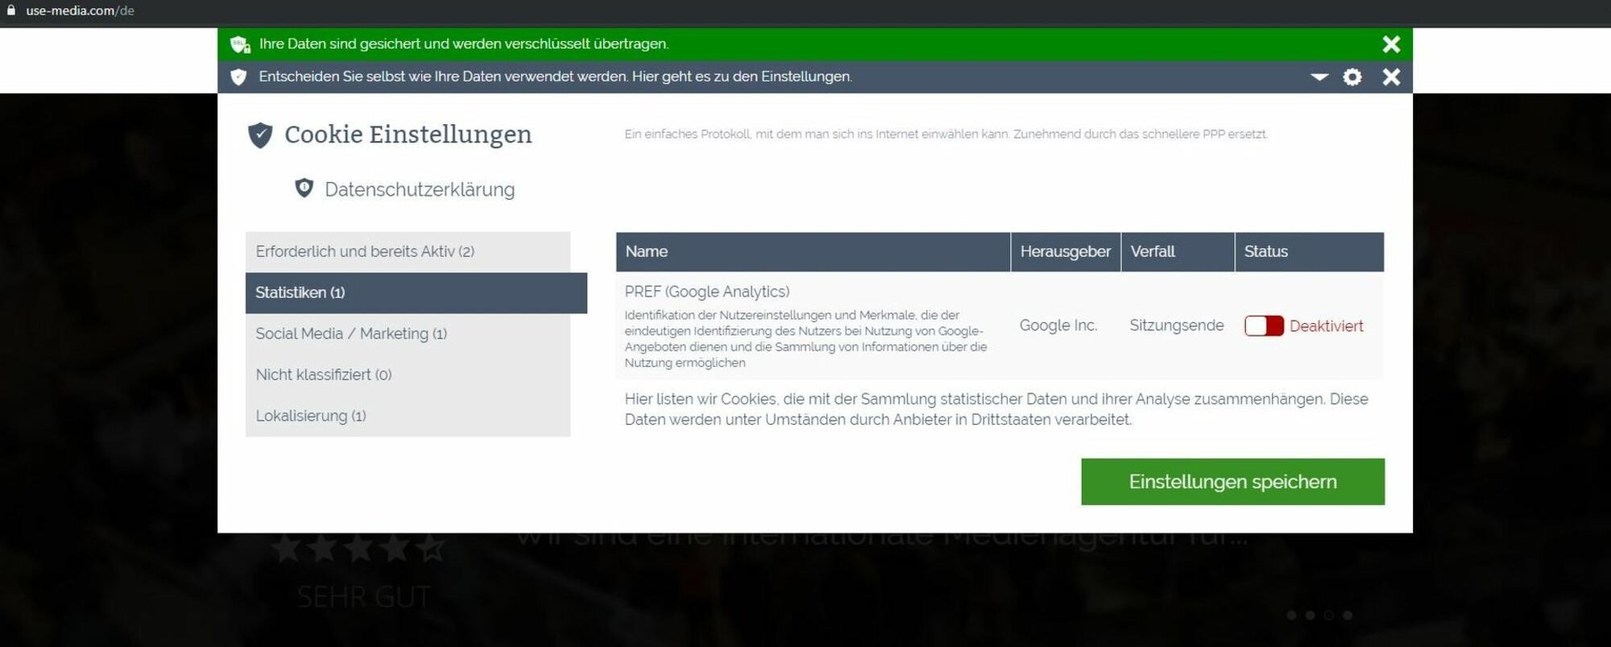The image size is (1611, 647).
Task: Select the second carousel dot indicator
Action: point(1310,615)
